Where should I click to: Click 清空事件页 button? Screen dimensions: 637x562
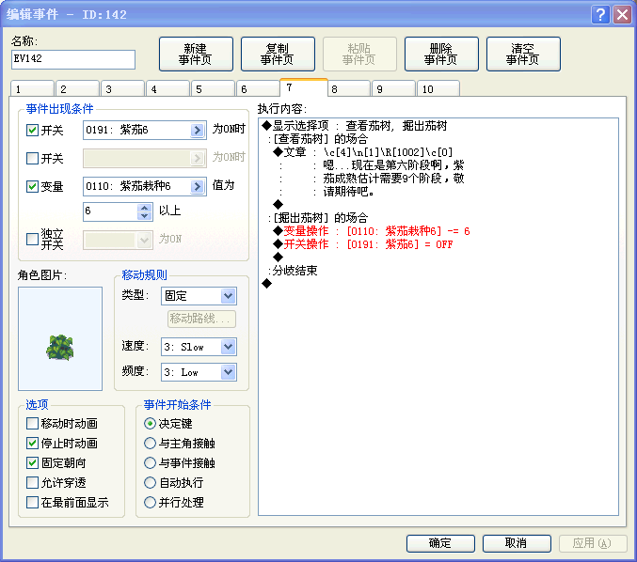point(523,54)
